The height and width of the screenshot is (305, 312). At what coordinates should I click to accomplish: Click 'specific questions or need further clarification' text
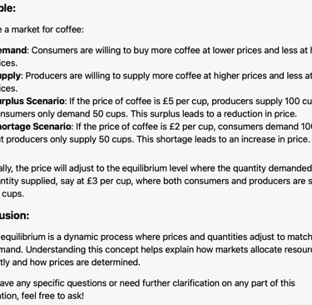141,283
